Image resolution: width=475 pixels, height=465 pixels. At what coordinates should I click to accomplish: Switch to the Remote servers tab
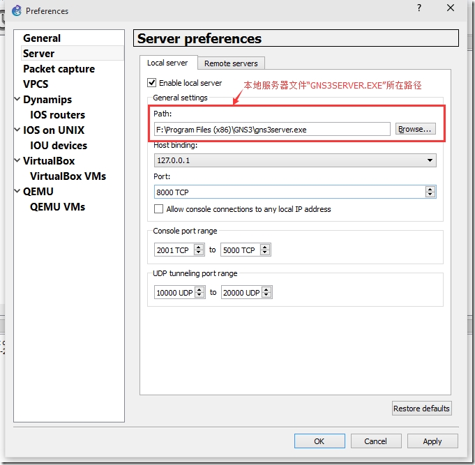tap(231, 63)
